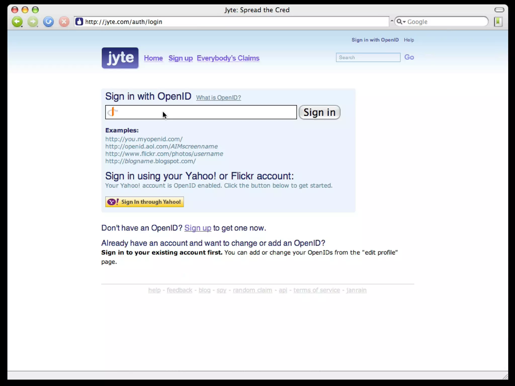Open the footer help link

click(x=154, y=290)
